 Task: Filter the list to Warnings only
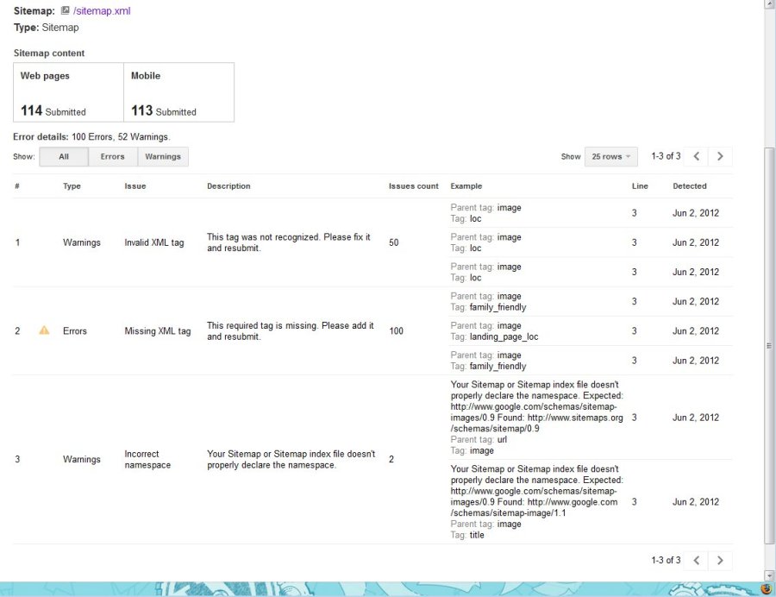point(163,156)
